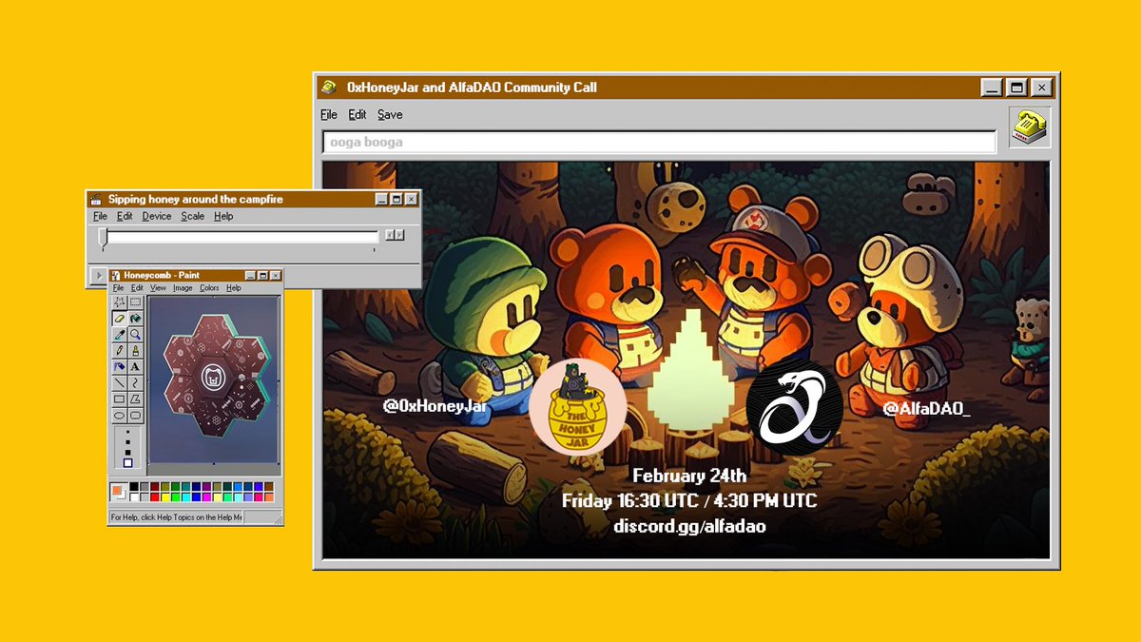Open the Save menu in Community Call window
This screenshot has height=642, width=1141.
[x=390, y=114]
